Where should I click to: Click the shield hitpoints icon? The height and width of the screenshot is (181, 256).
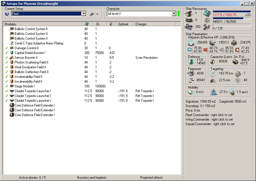point(191,42)
